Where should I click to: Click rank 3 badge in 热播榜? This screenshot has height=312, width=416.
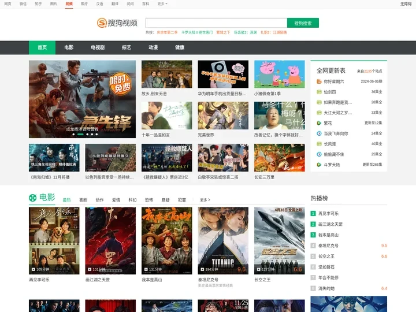[313, 235]
